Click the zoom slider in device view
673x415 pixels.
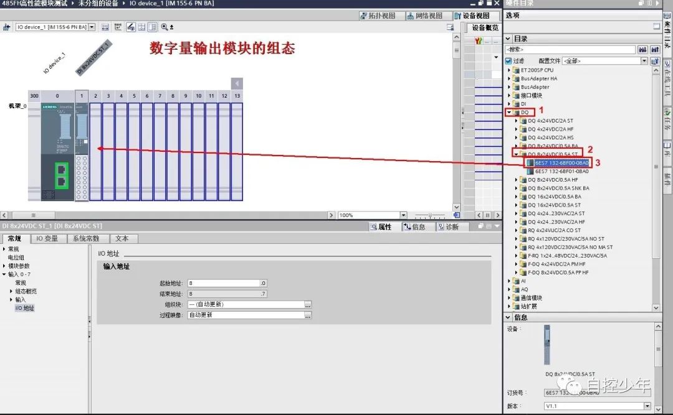[430, 215]
